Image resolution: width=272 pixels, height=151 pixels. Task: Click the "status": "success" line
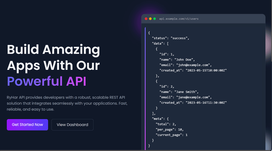click(170, 38)
